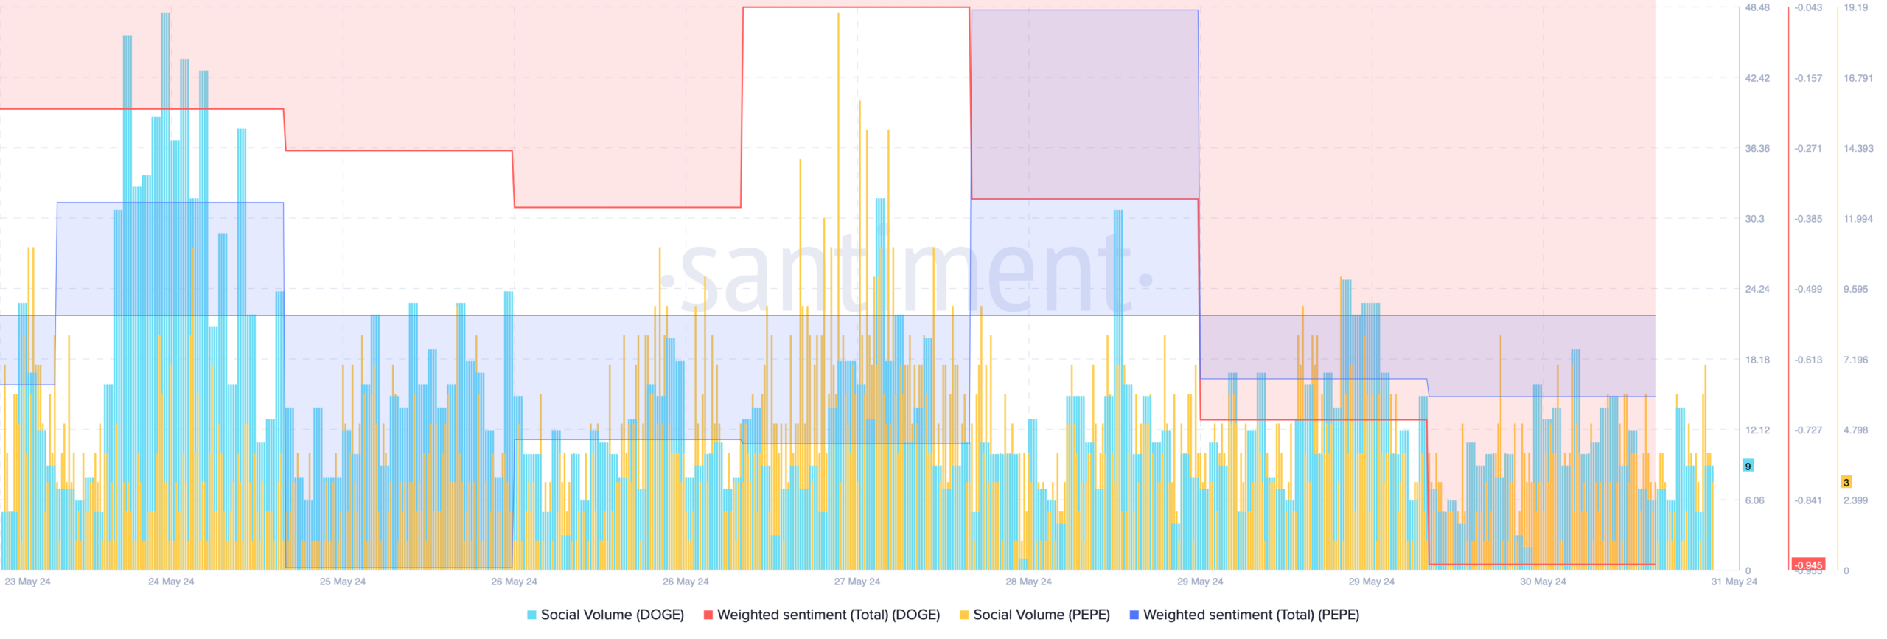Click the '-0.385' sentiment axis value

tap(1808, 219)
